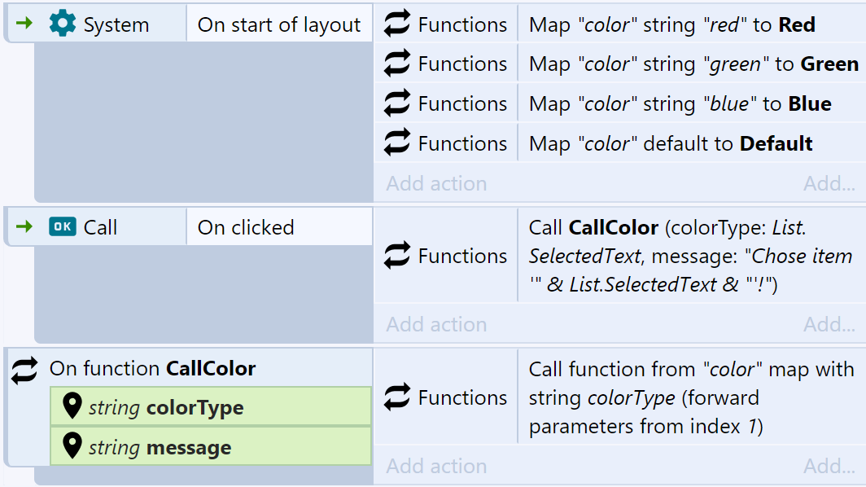Click the green arrow beside the System event
This screenshot has width=866, height=487.
(24, 24)
